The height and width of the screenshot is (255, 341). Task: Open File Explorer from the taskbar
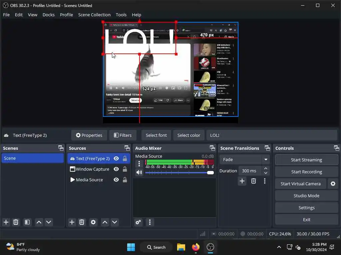tap(181, 247)
